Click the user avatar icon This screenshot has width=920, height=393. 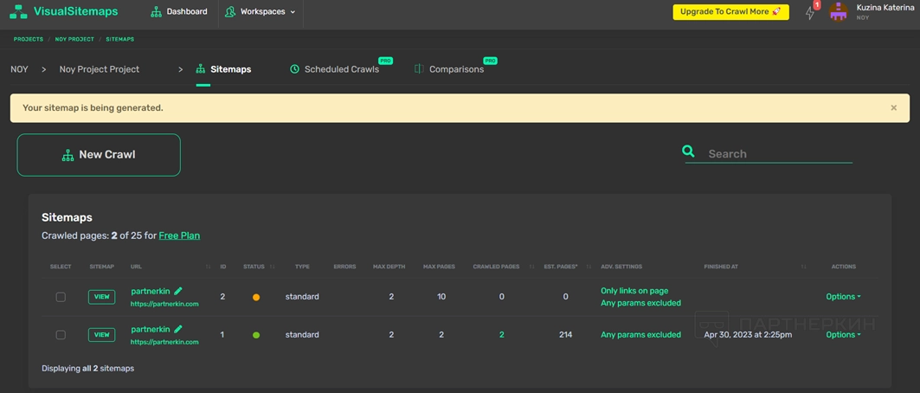click(x=838, y=12)
